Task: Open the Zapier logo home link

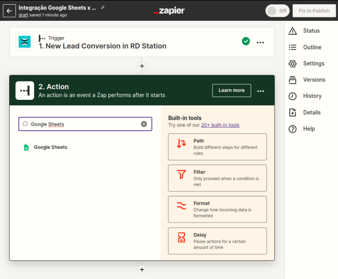Action: click(x=169, y=10)
